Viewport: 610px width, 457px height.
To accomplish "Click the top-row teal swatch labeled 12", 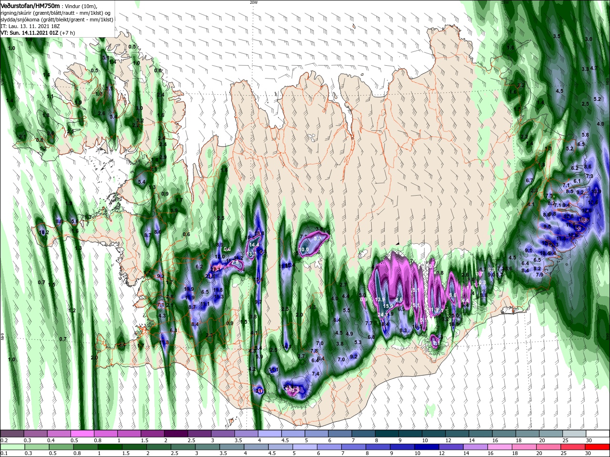I will click(x=457, y=434).
